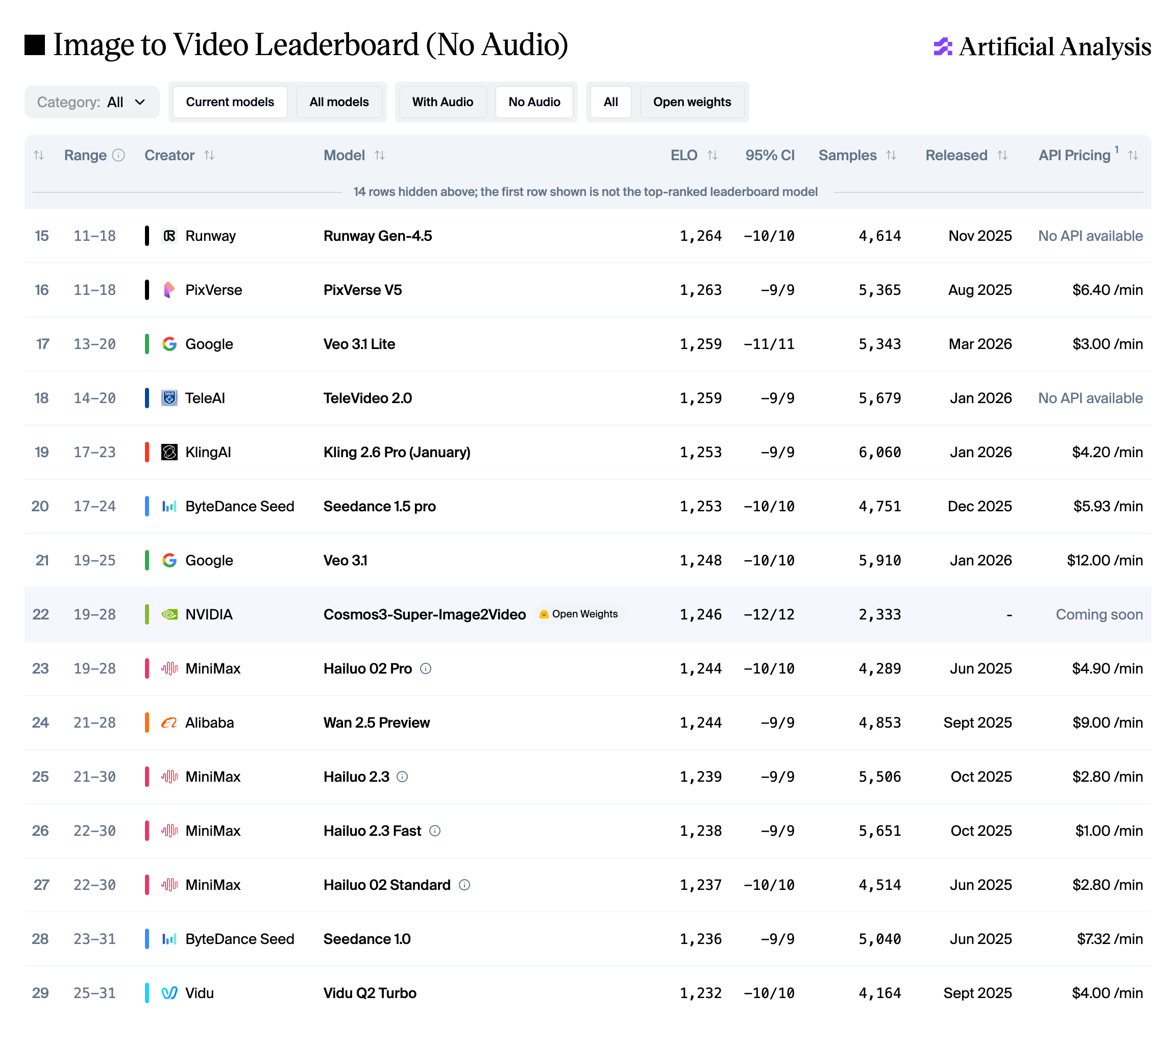Switch to No Audio leaderboard

coord(534,103)
